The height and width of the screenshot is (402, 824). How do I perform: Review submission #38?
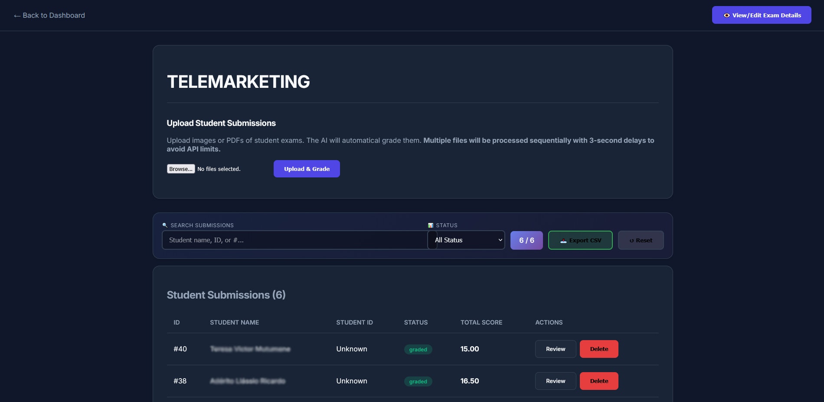pos(556,381)
